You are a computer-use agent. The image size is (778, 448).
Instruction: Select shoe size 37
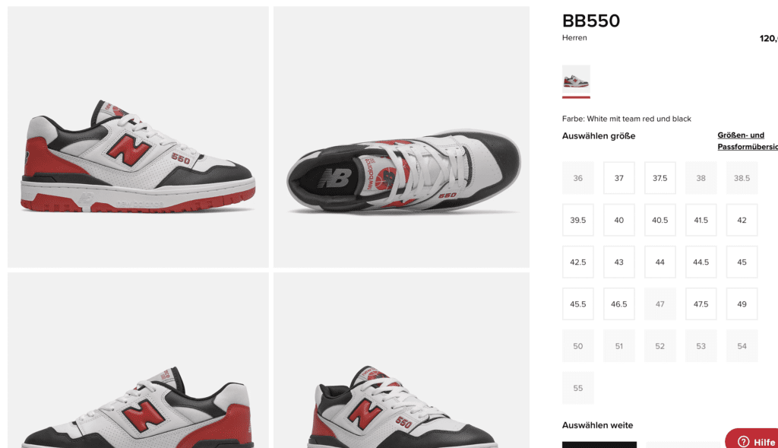pyautogui.click(x=618, y=178)
